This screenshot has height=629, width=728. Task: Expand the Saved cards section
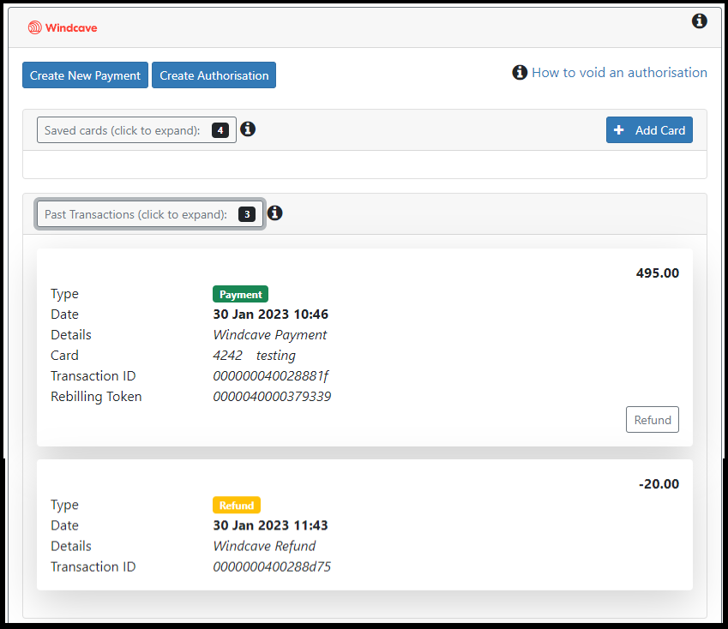click(x=136, y=130)
